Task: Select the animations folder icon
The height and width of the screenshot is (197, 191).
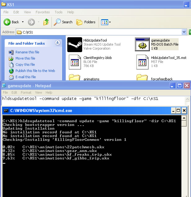Action: [74, 77]
